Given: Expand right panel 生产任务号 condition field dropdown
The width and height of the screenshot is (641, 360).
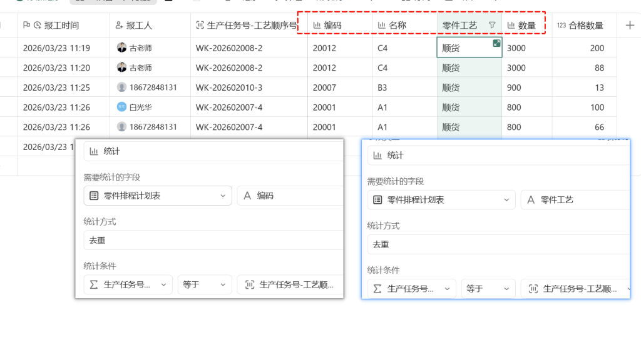Looking at the screenshot, I should point(412,289).
